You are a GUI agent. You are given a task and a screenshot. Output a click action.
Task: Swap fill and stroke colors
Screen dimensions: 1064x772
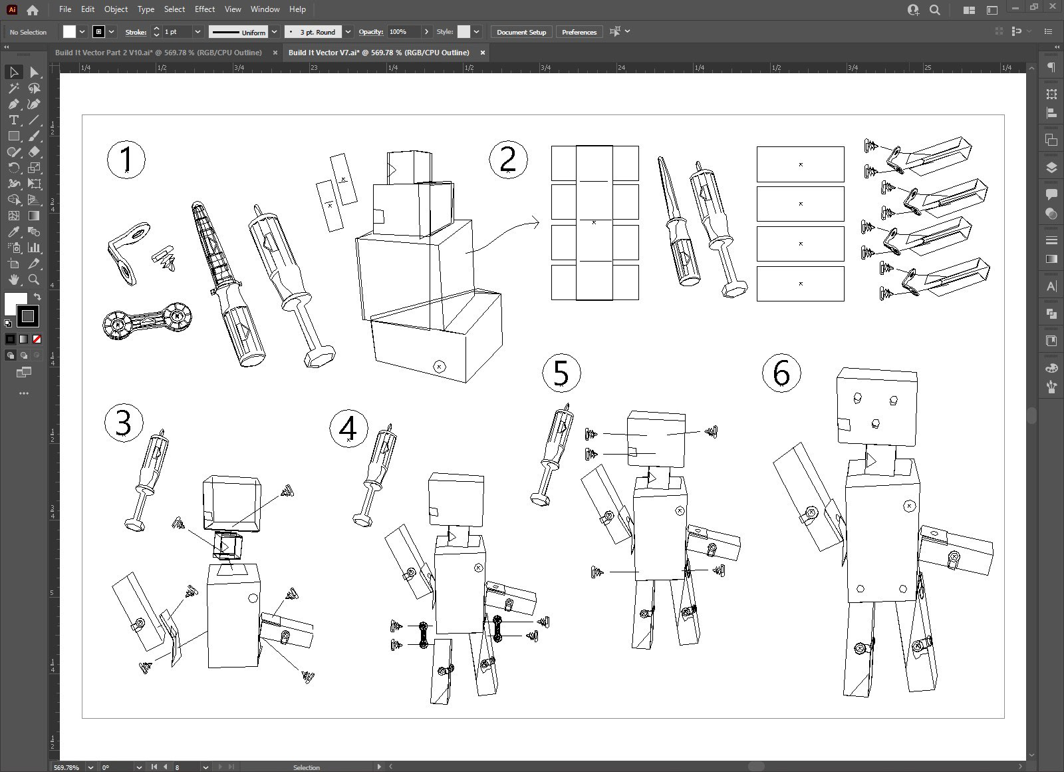click(37, 297)
